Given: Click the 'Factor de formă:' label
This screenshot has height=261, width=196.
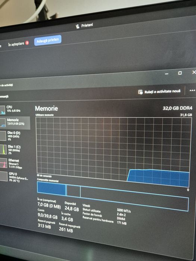Looking at the screenshot, I should [92, 214].
